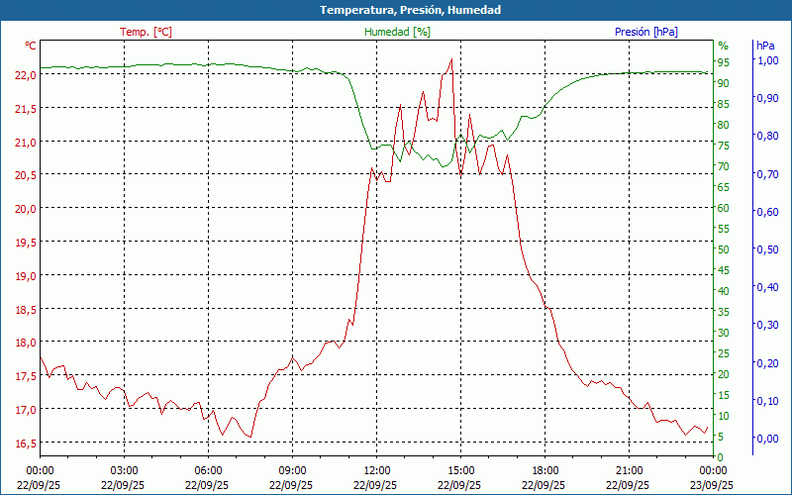Select the red Temp. [°C] legend label

coord(146,32)
